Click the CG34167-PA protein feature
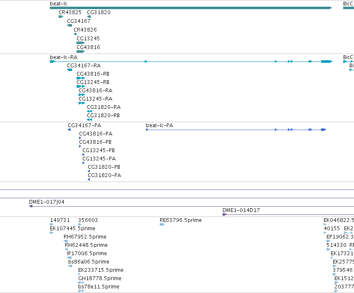The width and height of the screenshot is (354, 293). (69, 130)
